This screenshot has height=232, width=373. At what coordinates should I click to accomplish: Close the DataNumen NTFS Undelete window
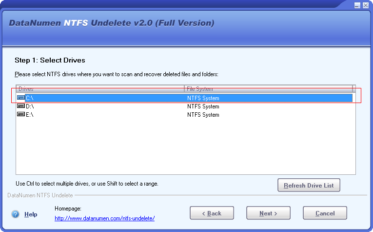pos(366,5)
